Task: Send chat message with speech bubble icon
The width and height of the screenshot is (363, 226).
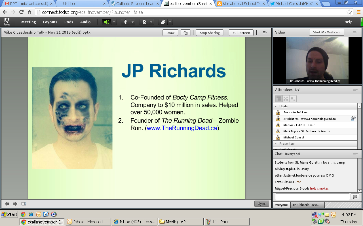Action: [x=355, y=197]
